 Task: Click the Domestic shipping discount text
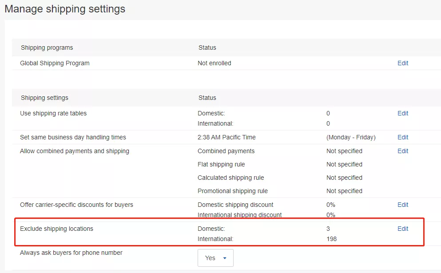pos(235,205)
